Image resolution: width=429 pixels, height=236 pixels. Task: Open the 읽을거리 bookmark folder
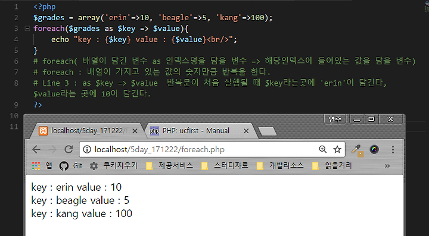pos(332,166)
